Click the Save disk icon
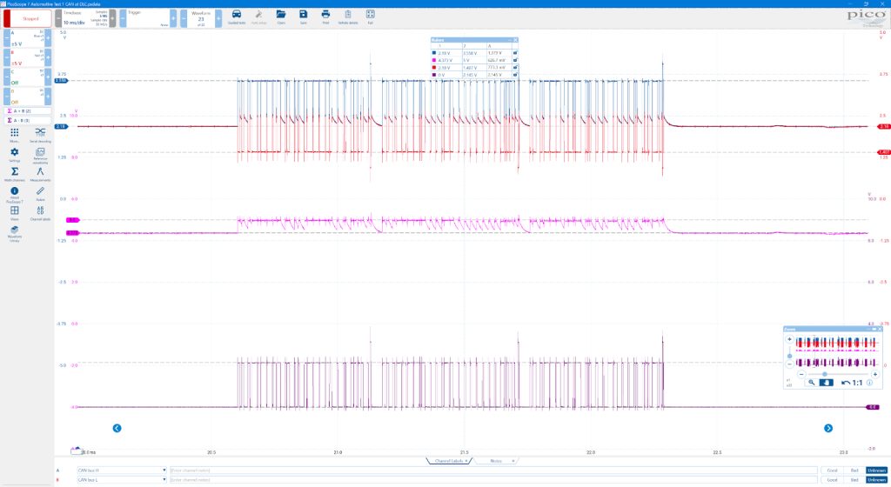This screenshot has height=487, width=891. [303, 17]
